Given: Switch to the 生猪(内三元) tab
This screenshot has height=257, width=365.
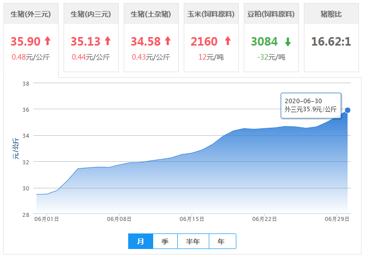Looking at the screenshot, I should pos(91,15).
